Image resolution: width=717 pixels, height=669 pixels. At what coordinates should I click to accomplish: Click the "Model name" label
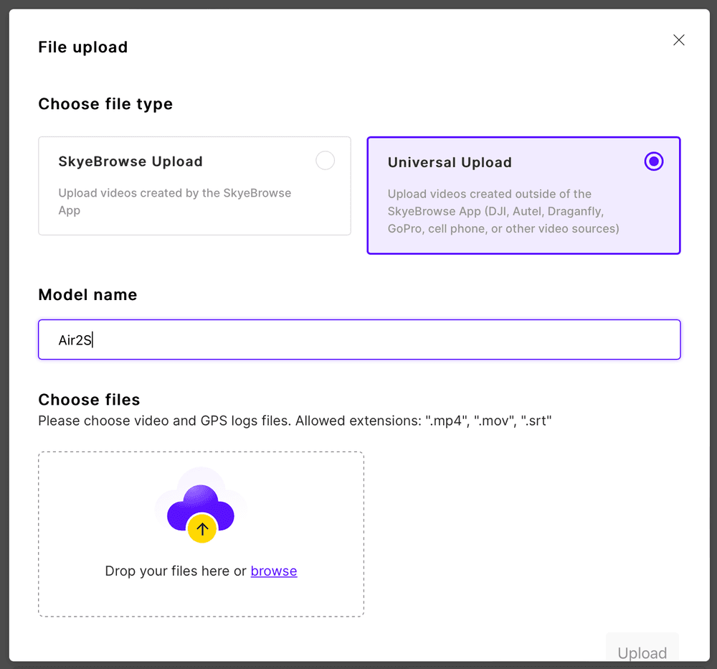(87, 295)
